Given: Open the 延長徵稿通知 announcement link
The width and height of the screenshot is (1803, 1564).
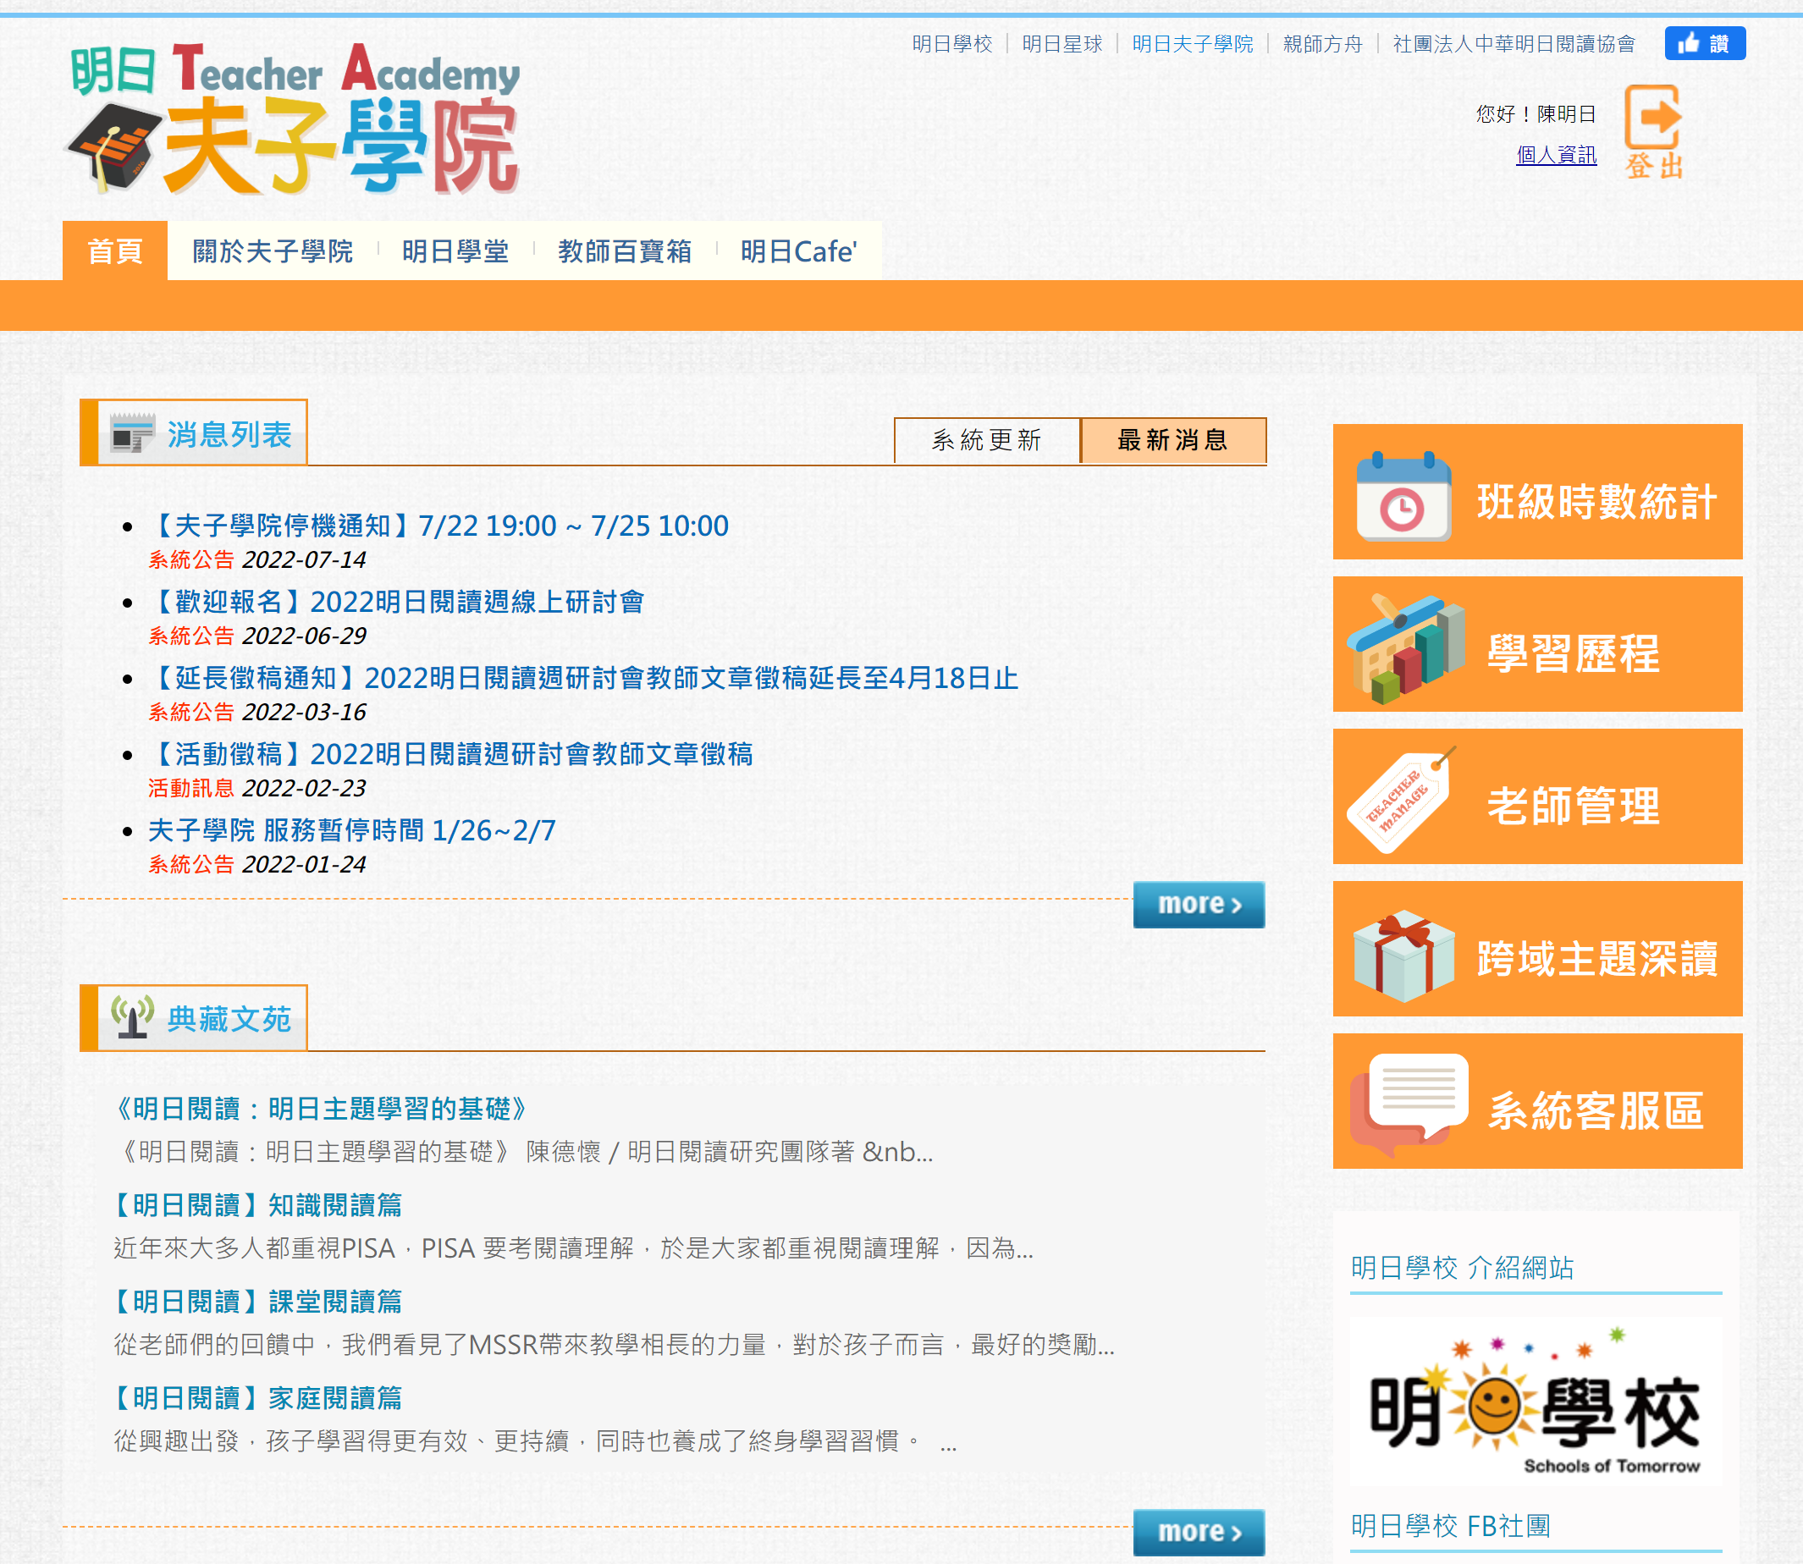Looking at the screenshot, I should tap(584, 678).
